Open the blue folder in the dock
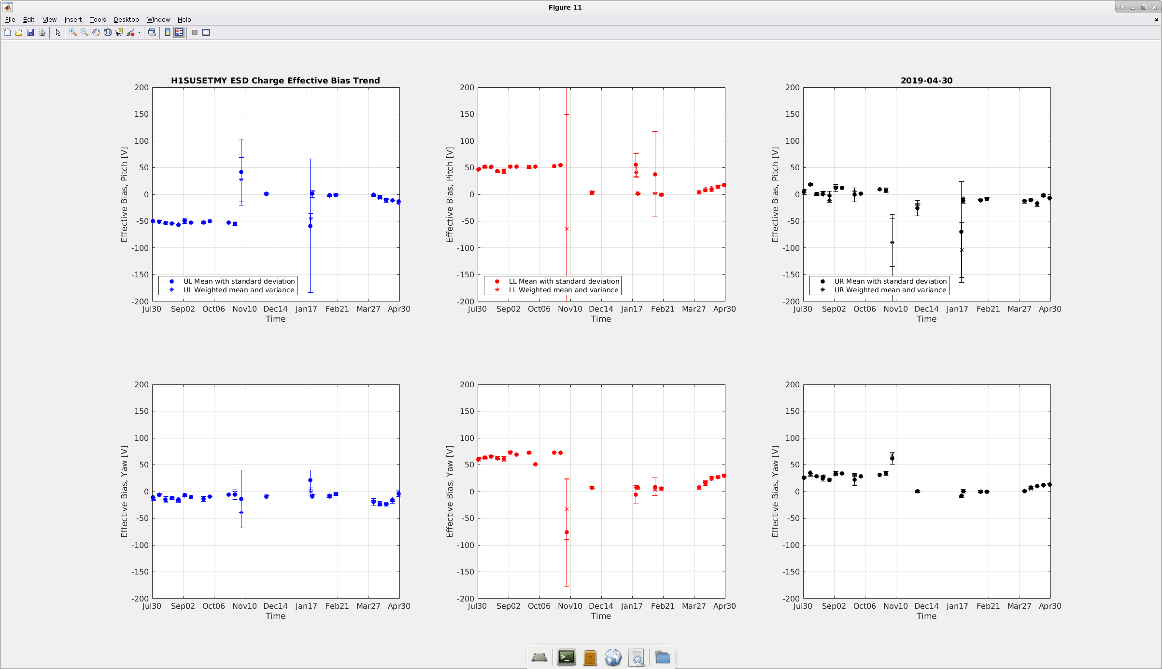The height and width of the screenshot is (669, 1162). tap(663, 657)
